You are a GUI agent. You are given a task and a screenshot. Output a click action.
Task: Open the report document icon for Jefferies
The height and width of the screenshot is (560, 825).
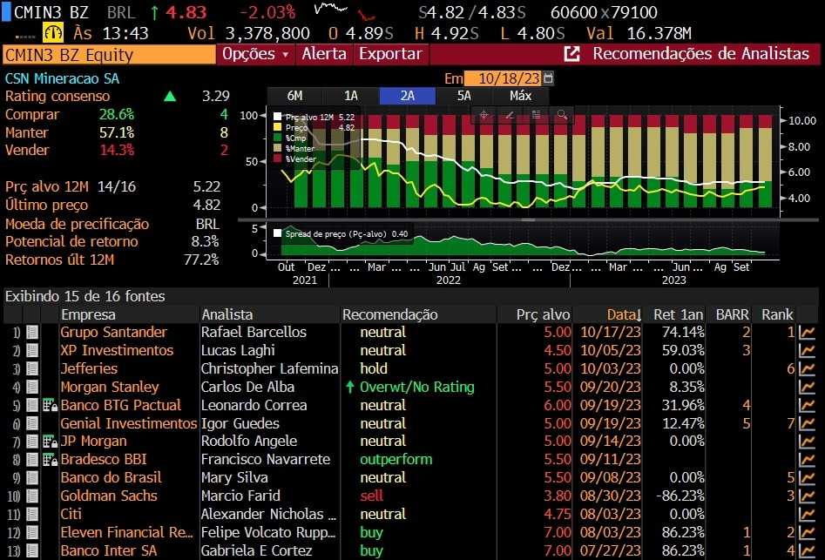32,368
